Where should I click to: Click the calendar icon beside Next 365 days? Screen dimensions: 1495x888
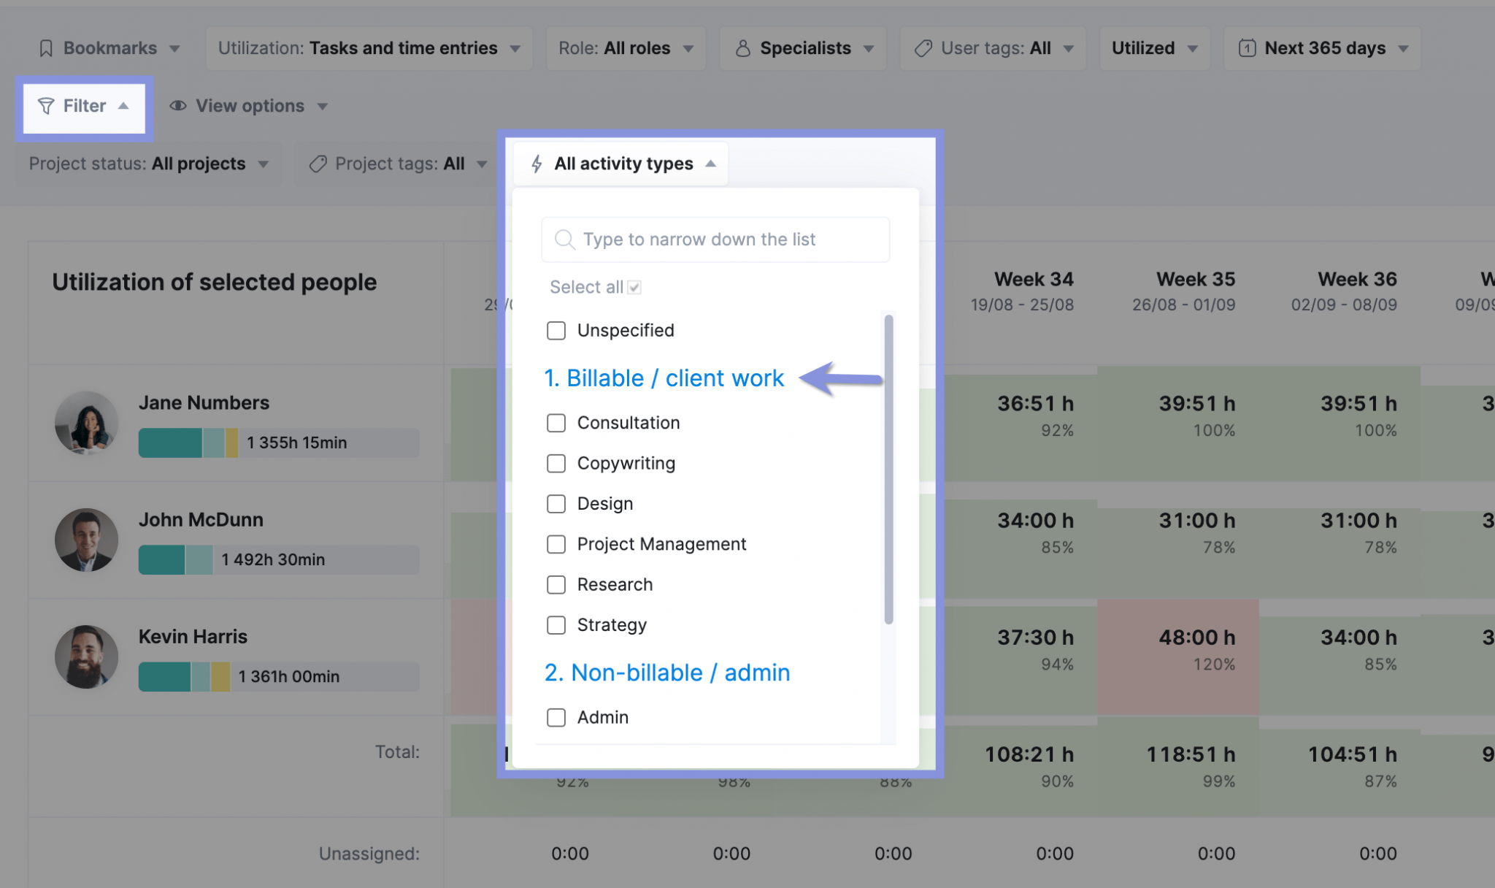point(1246,47)
